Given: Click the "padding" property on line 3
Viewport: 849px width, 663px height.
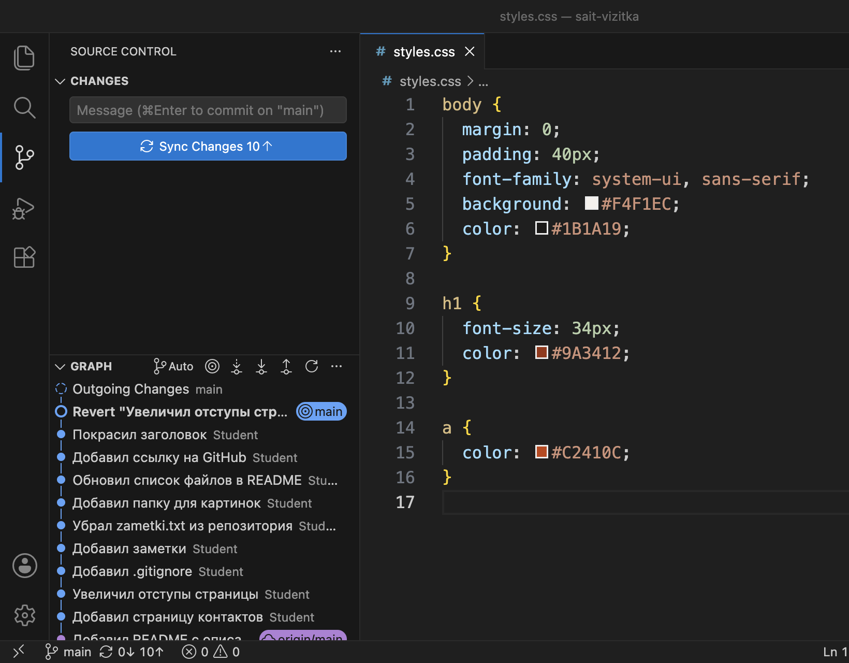Looking at the screenshot, I should pyautogui.click(x=497, y=154).
